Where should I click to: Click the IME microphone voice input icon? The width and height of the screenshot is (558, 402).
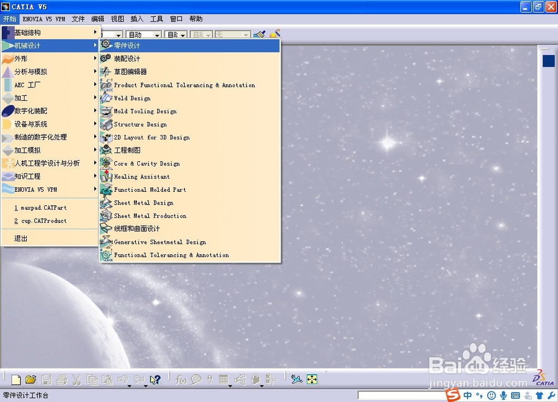pos(503,395)
